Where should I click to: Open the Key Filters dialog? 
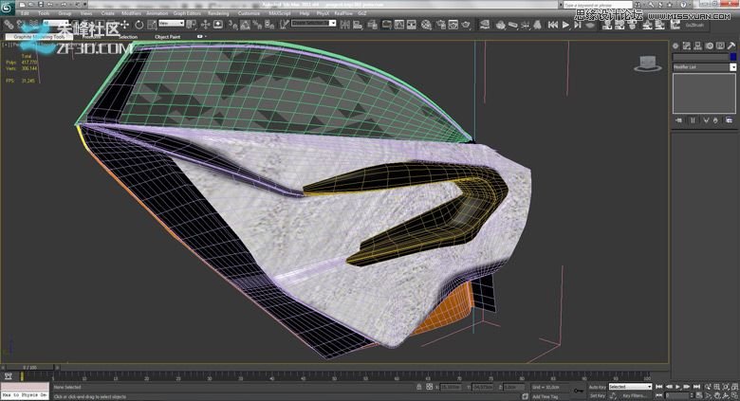(634, 395)
